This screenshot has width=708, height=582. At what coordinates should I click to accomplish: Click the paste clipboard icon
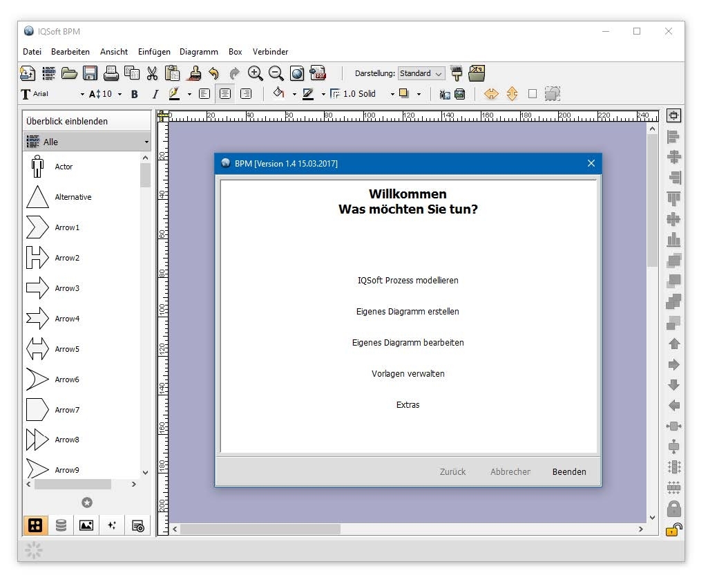(172, 73)
